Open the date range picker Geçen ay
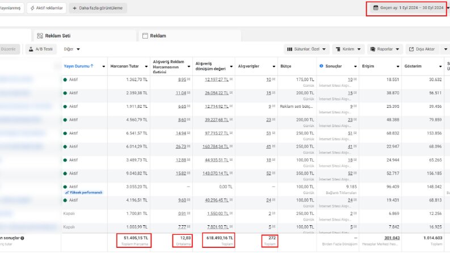Image resolution: width=450 pixels, height=253 pixels. pyautogui.click(x=407, y=8)
